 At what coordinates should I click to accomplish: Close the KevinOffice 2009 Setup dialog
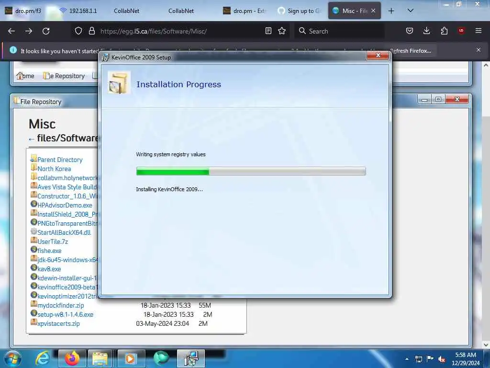(378, 55)
